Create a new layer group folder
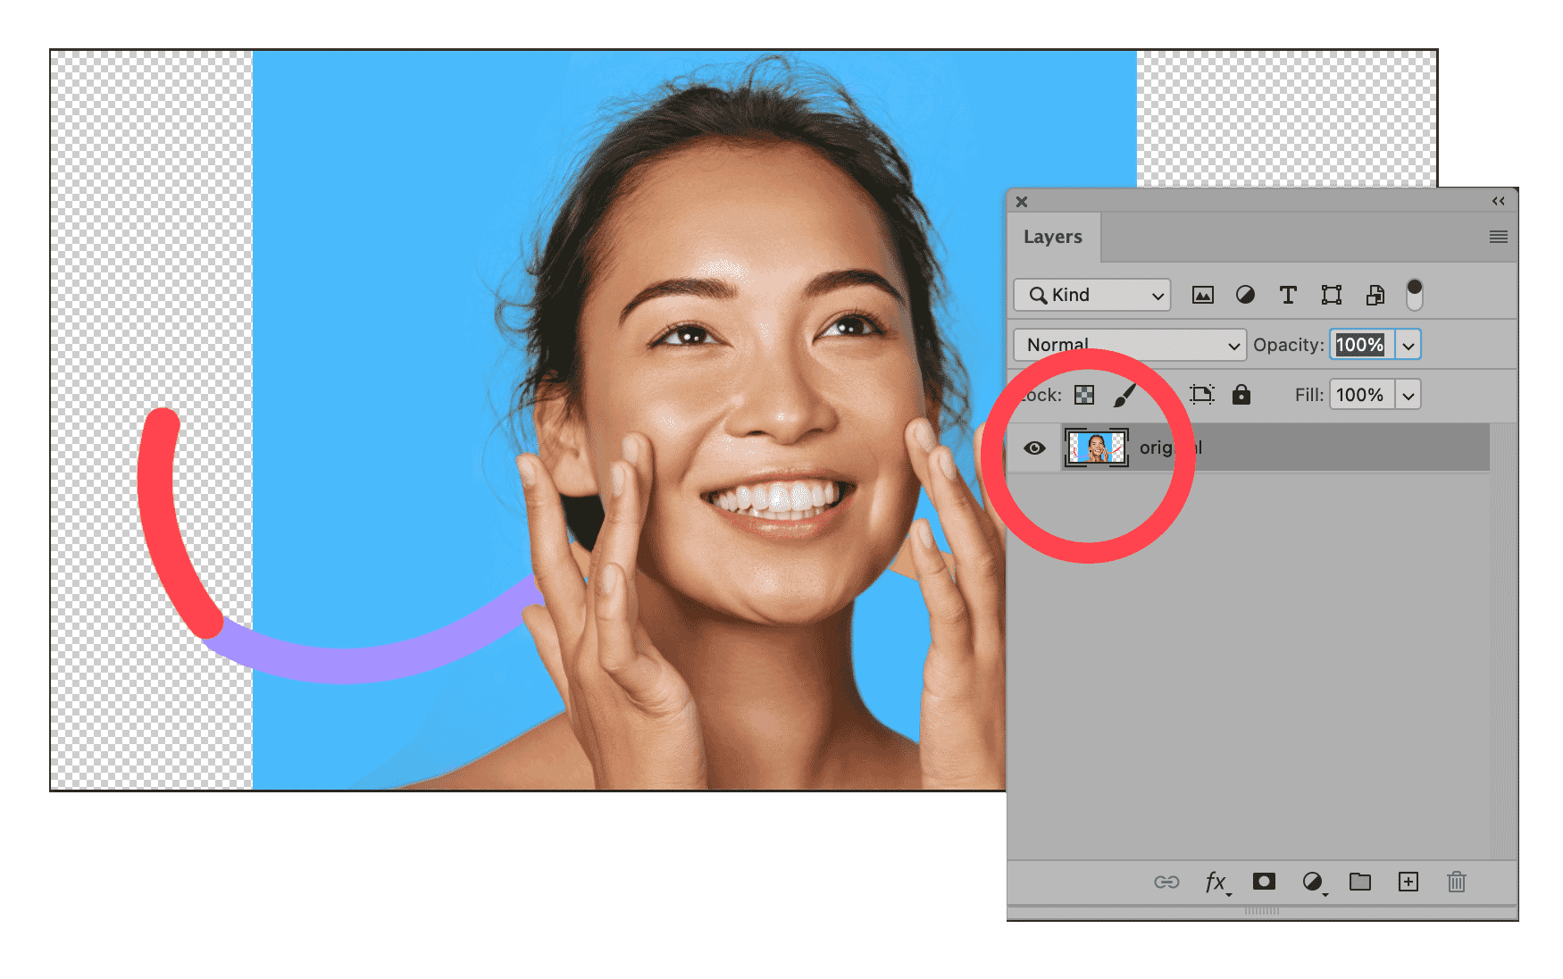 (1360, 882)
